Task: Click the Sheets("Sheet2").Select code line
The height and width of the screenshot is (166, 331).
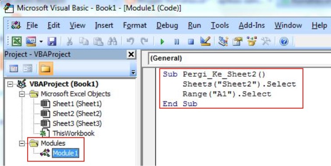Action: (239, 84)
